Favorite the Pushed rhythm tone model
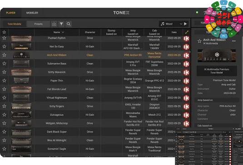243x165 pixels. coord(4,38)
